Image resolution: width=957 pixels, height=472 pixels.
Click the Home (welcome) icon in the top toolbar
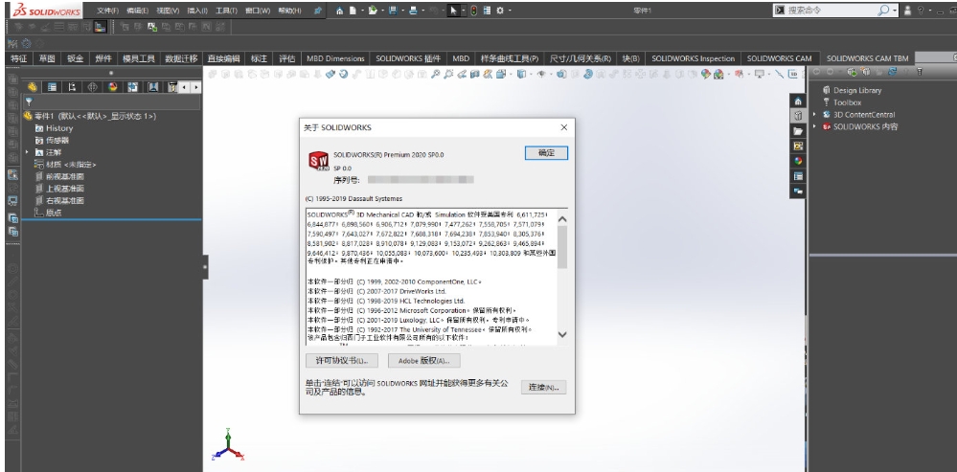pyautogui.click(x=339, y=11)
